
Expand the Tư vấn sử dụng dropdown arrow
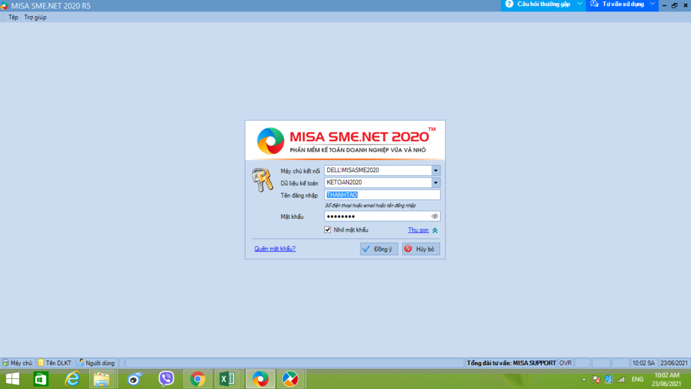coord(653,4)
